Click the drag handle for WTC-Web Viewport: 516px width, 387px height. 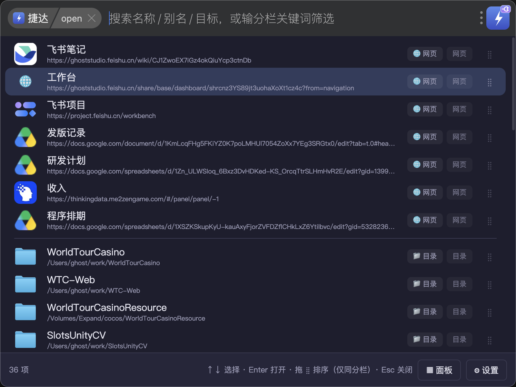point(490,285)
